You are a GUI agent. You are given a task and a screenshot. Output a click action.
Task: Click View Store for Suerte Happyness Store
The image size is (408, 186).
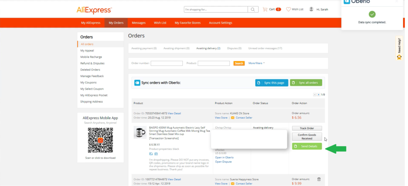pyautogui.click(x=221, y=184)
